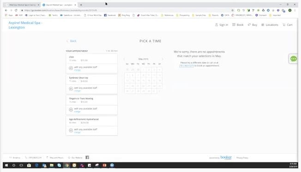The height and width of the screenshot is (172, 301).
Task: Select staff icon under Eyebrow Clean Up
Action: click(x=71, y=89)
